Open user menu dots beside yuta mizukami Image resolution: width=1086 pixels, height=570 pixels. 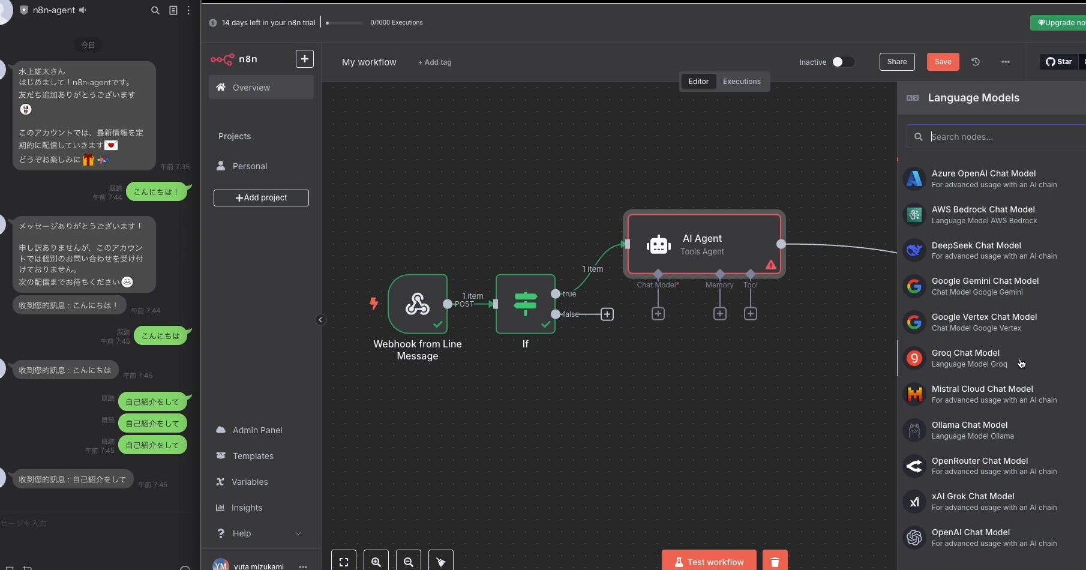(x=303, y=566)
